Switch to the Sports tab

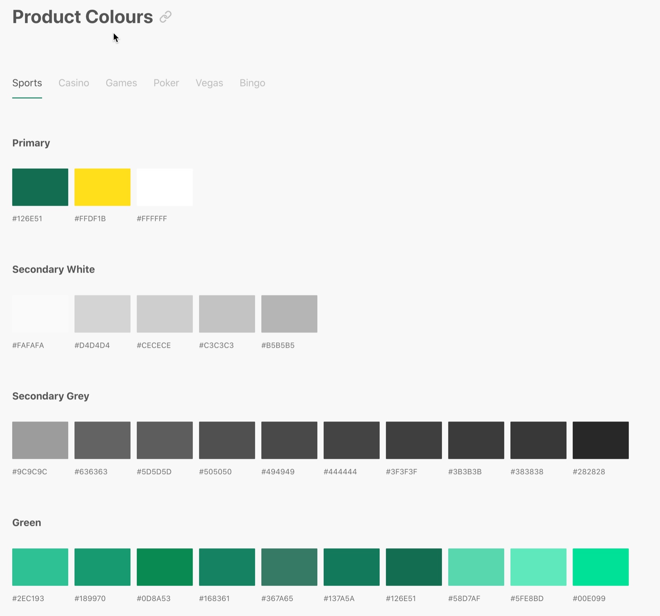point(27,83)
